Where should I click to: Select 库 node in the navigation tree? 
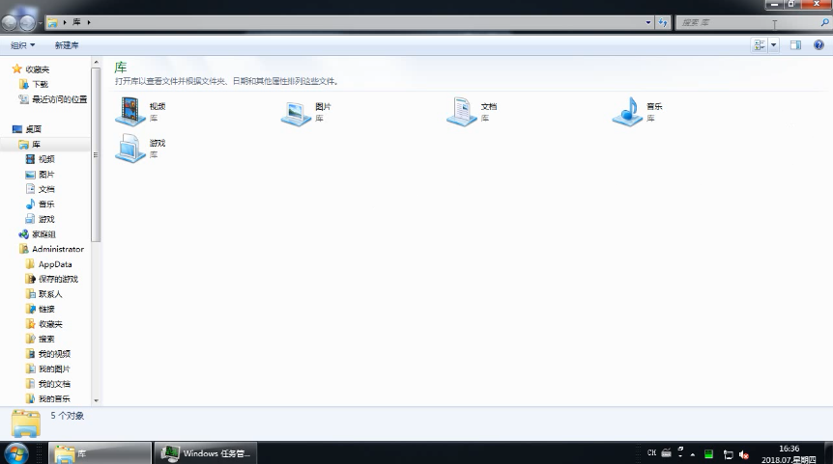pyautogui.click(x=30, y=145)
